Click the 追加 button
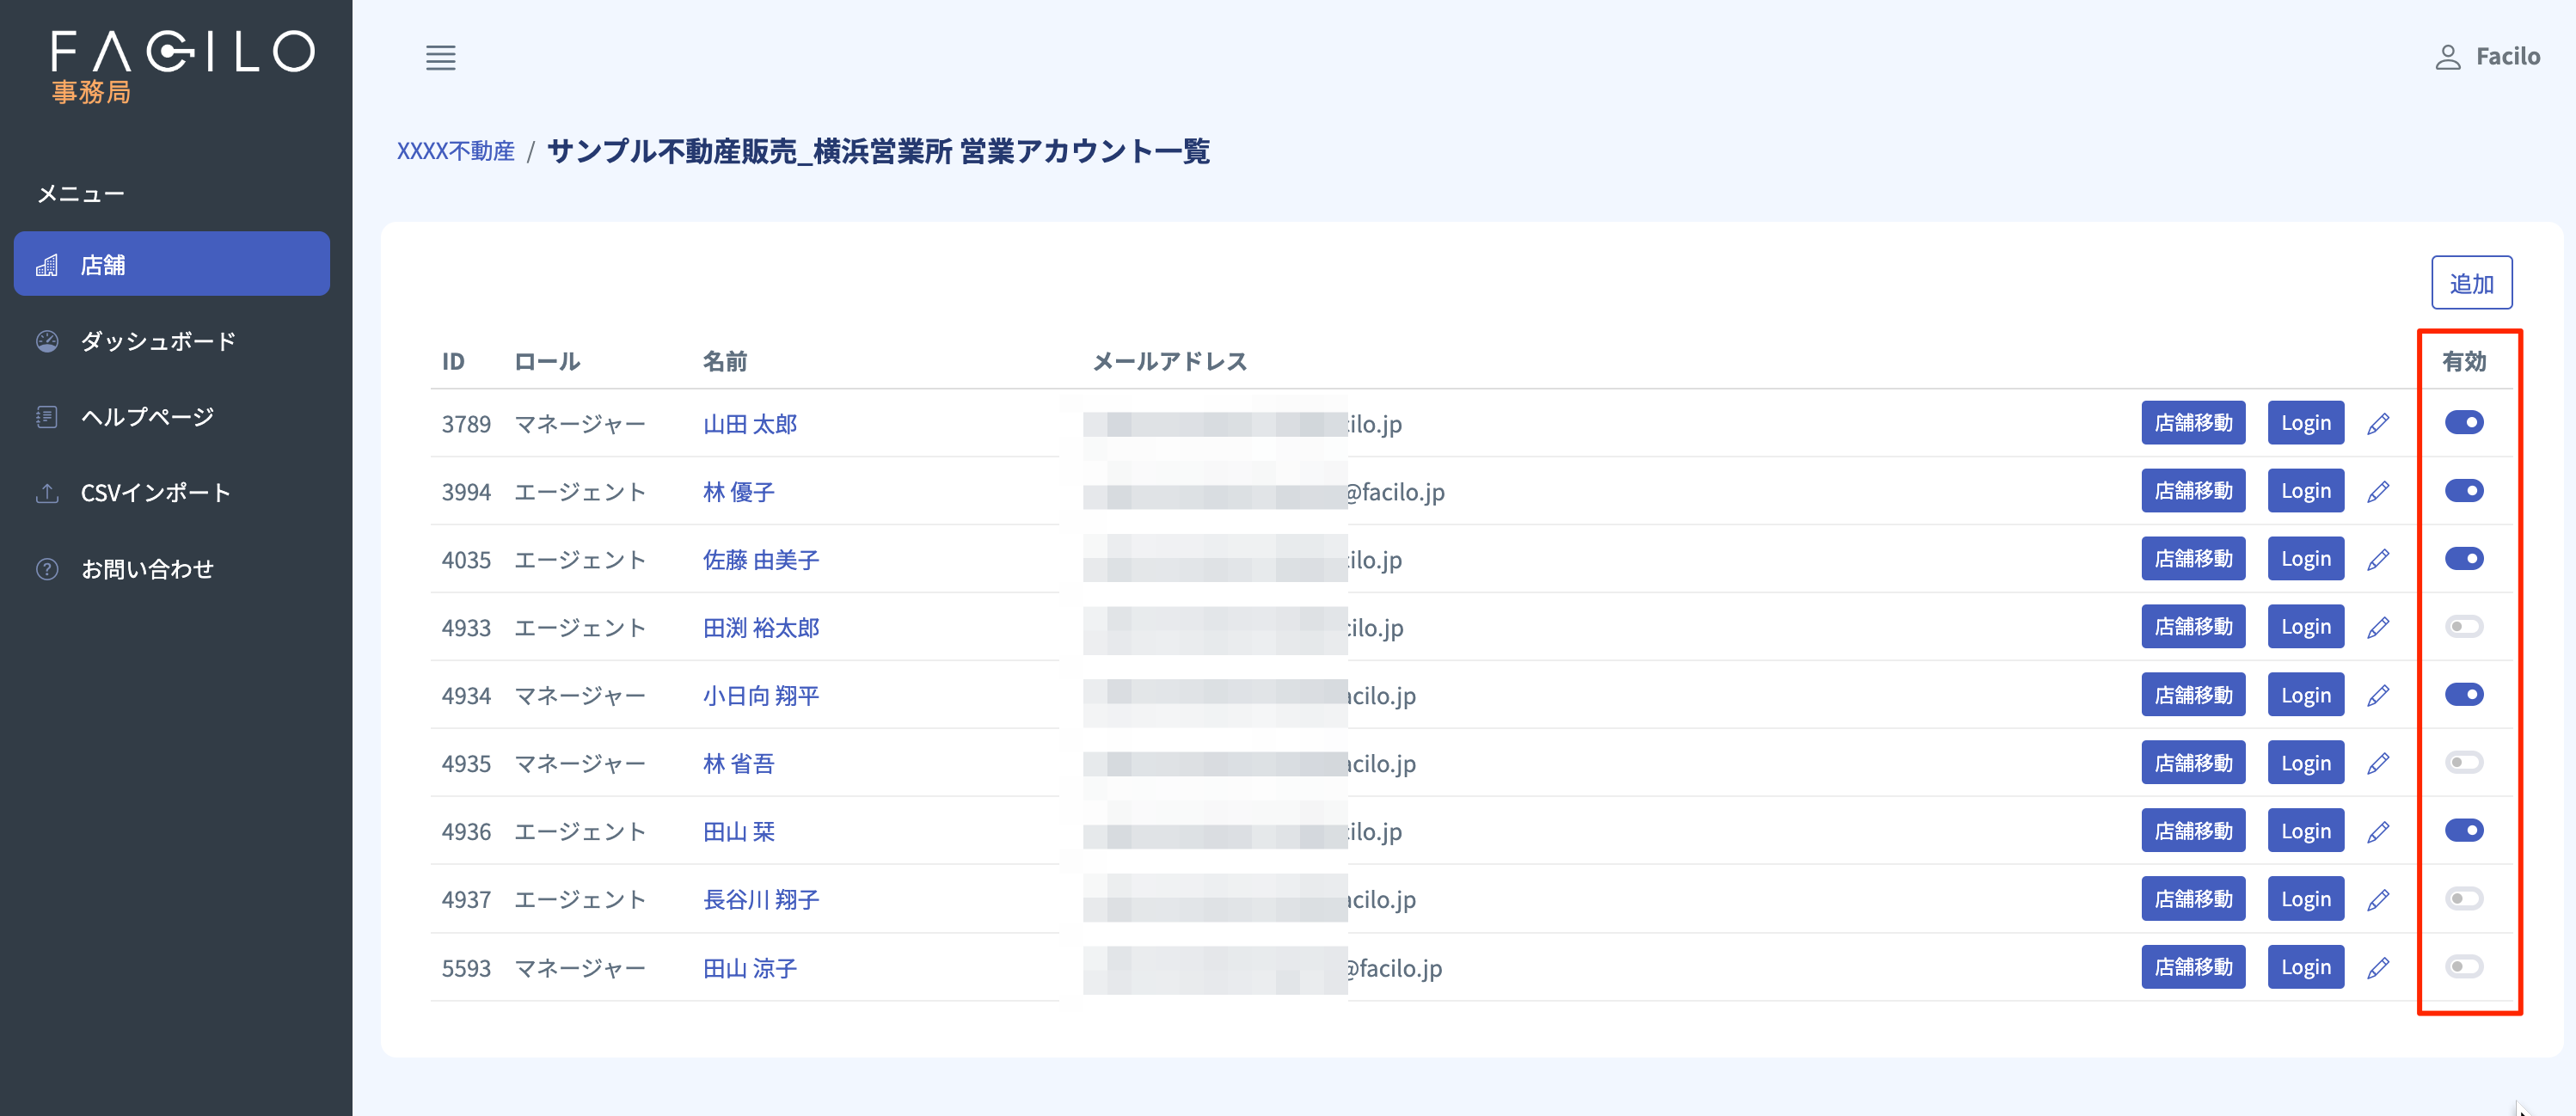Viewport: 2576px width, 1116px height. coord(2471,283)
